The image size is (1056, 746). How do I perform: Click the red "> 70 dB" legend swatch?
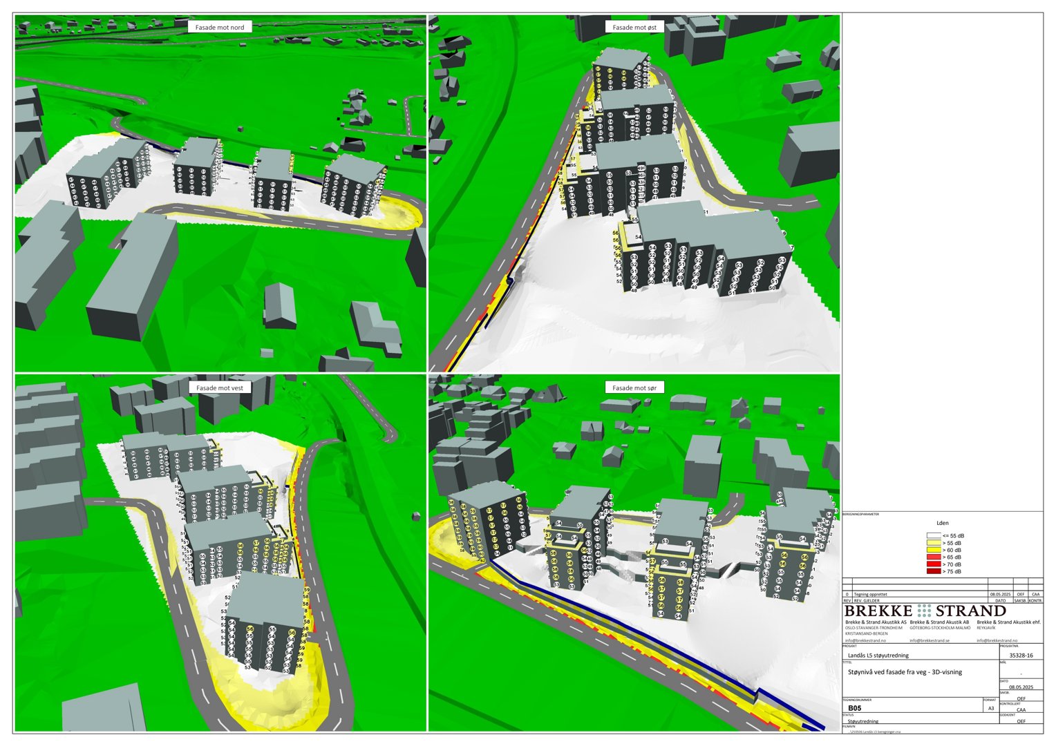[x=933, y=564]
